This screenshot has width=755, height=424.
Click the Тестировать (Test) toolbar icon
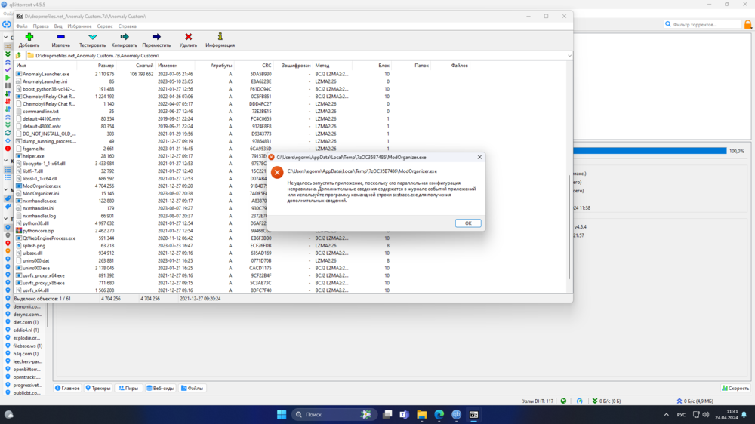(x=92, y=37)
